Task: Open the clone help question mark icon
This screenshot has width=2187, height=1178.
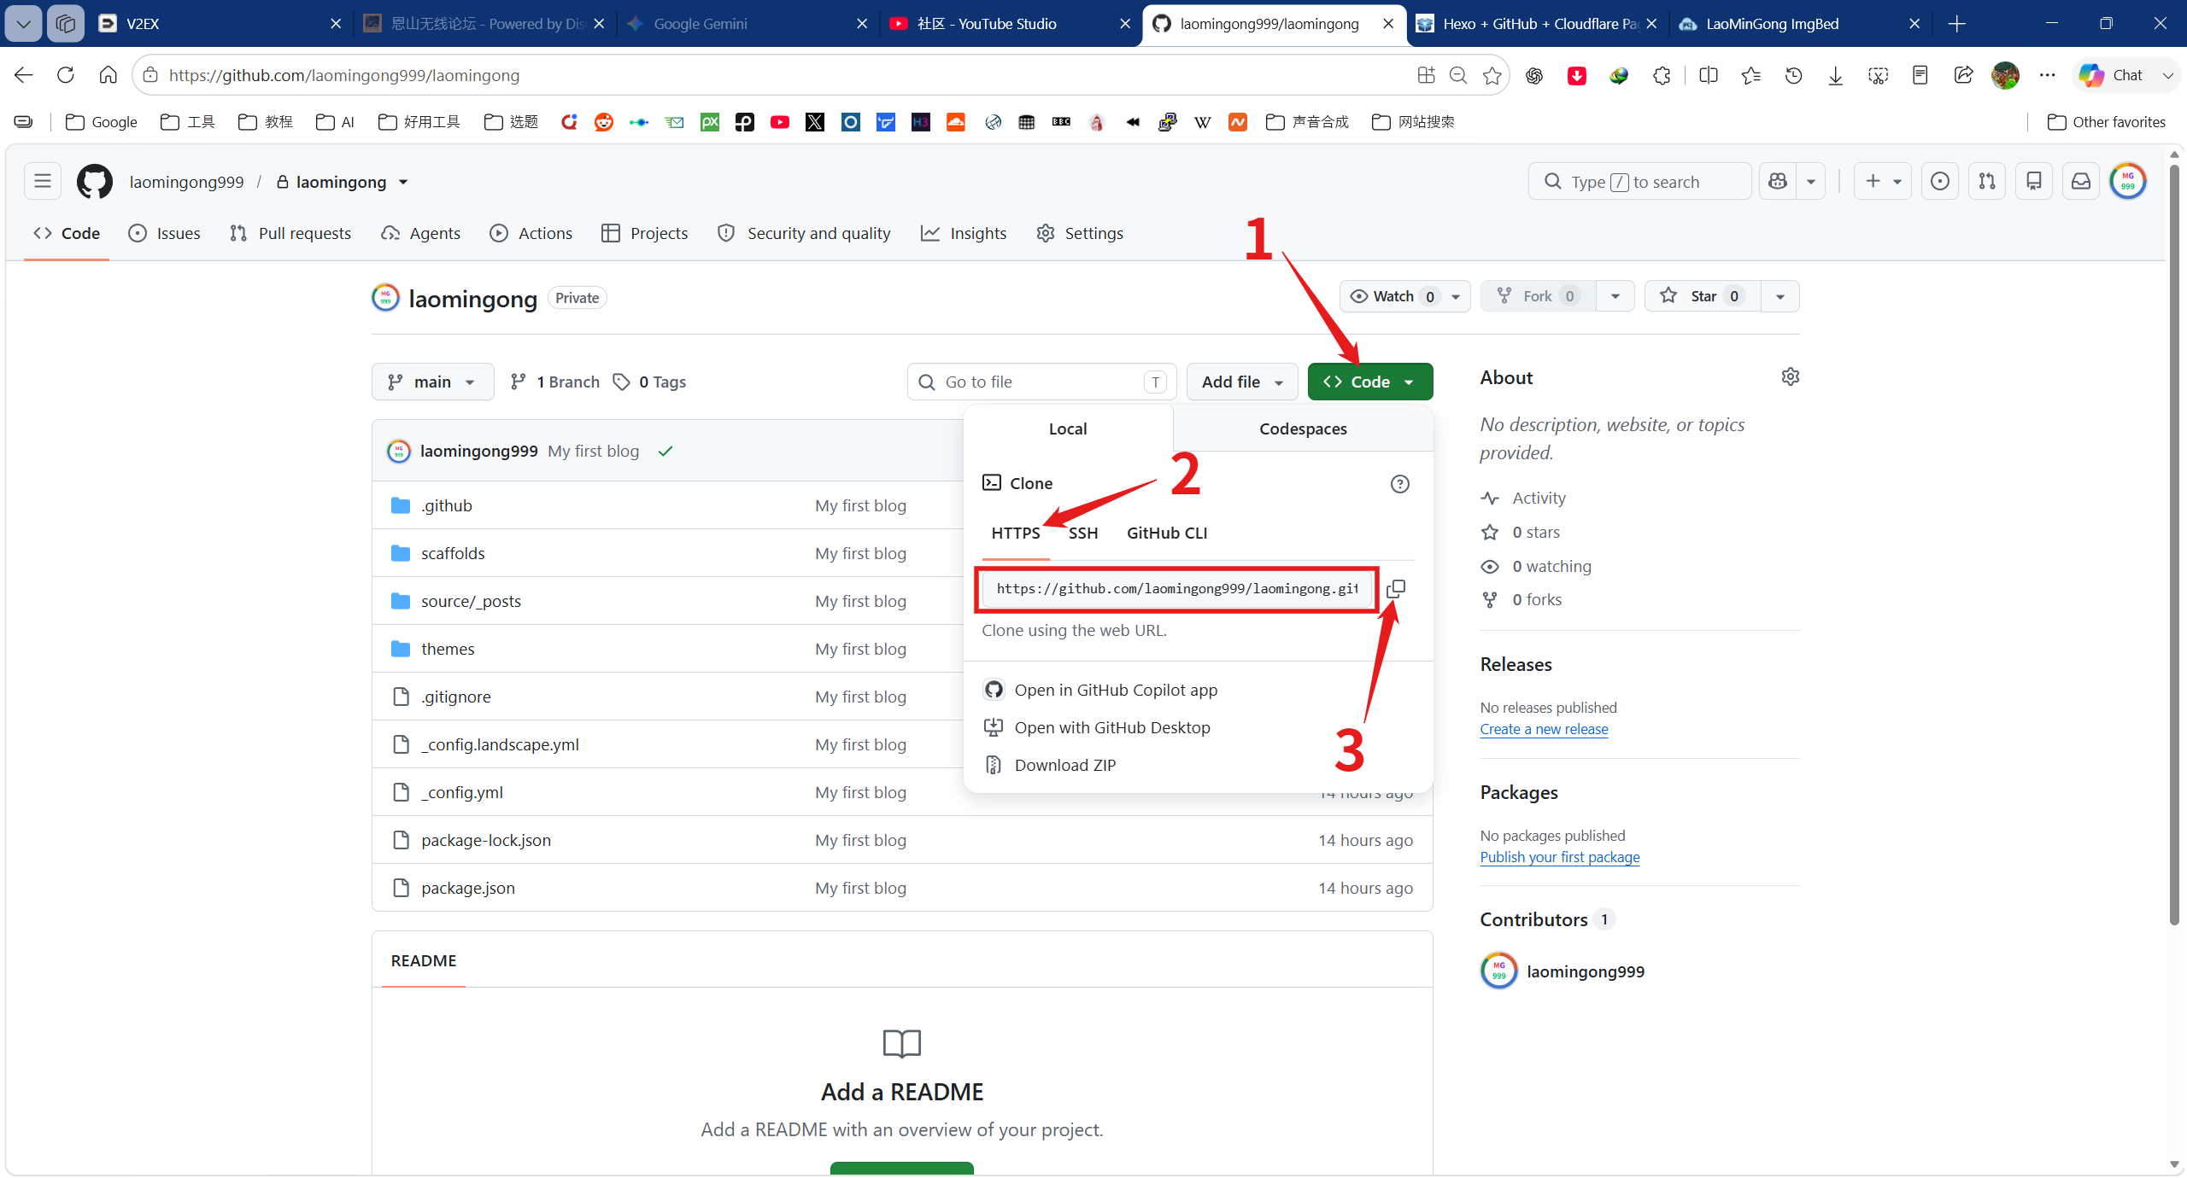Action: [1399, 484]
